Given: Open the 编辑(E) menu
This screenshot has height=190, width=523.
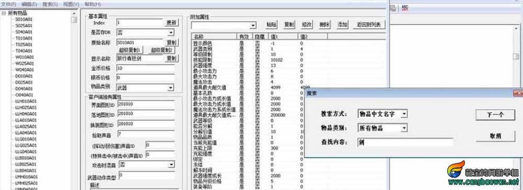Looking at the screenshot, I should pyautogui.click(x=29, y=4).
